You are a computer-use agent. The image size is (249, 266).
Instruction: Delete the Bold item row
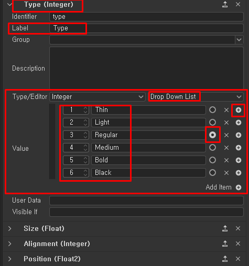[226, 160]
